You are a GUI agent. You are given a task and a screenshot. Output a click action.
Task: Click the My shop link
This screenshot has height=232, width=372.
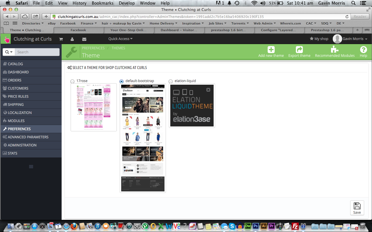pyautogui.click(x=319, y=39)
